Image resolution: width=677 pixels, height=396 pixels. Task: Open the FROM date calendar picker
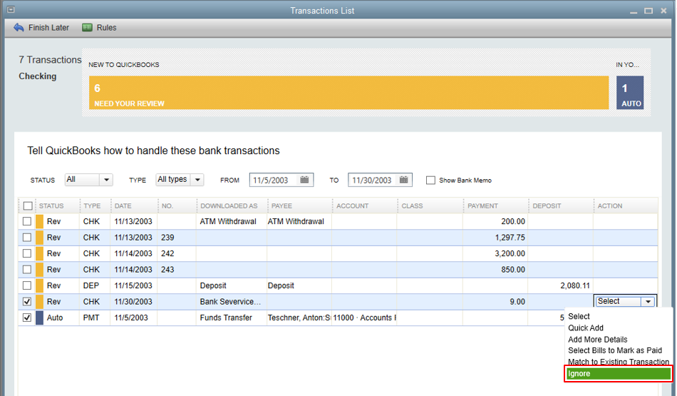tap(304, 180)
